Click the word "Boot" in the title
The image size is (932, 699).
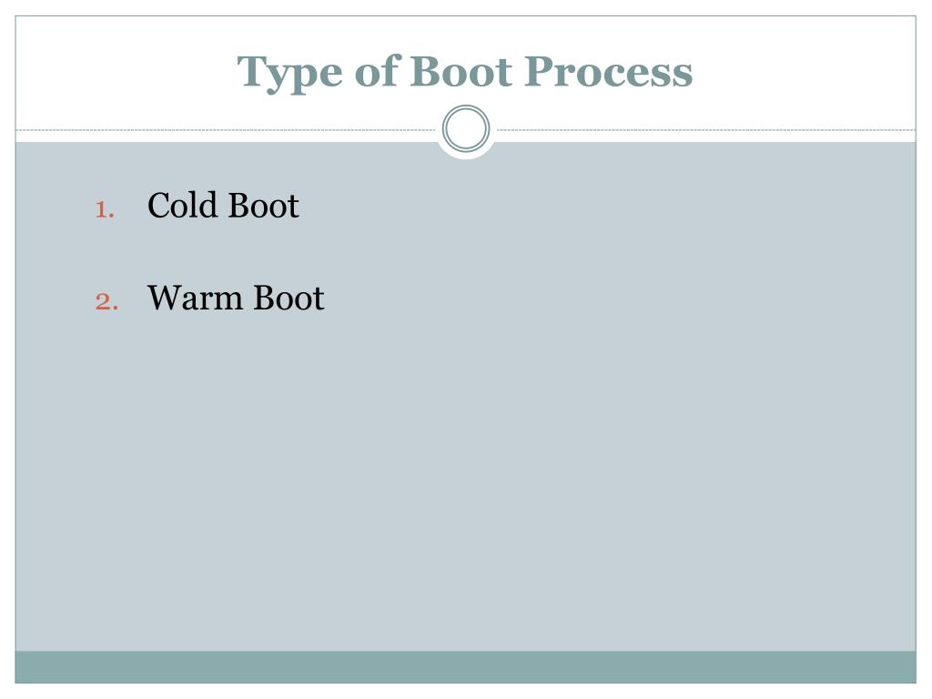tap(461, 72)
